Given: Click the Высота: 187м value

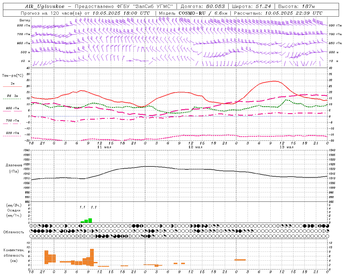Looking at the screenshot, I should click(x=297, y=6).
